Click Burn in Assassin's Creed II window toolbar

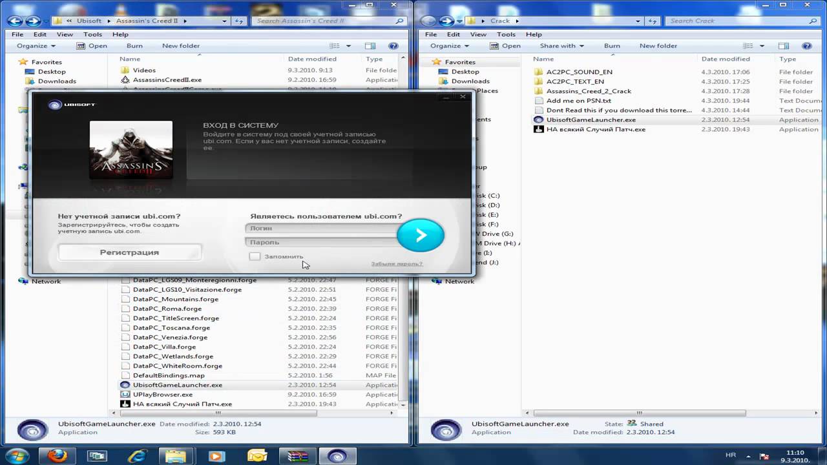click(134, 46)
